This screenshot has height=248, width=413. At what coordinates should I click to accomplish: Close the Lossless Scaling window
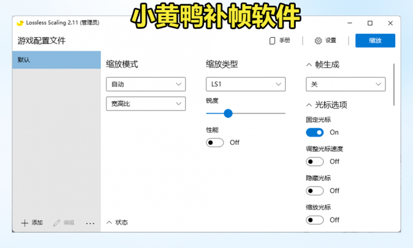390,23
